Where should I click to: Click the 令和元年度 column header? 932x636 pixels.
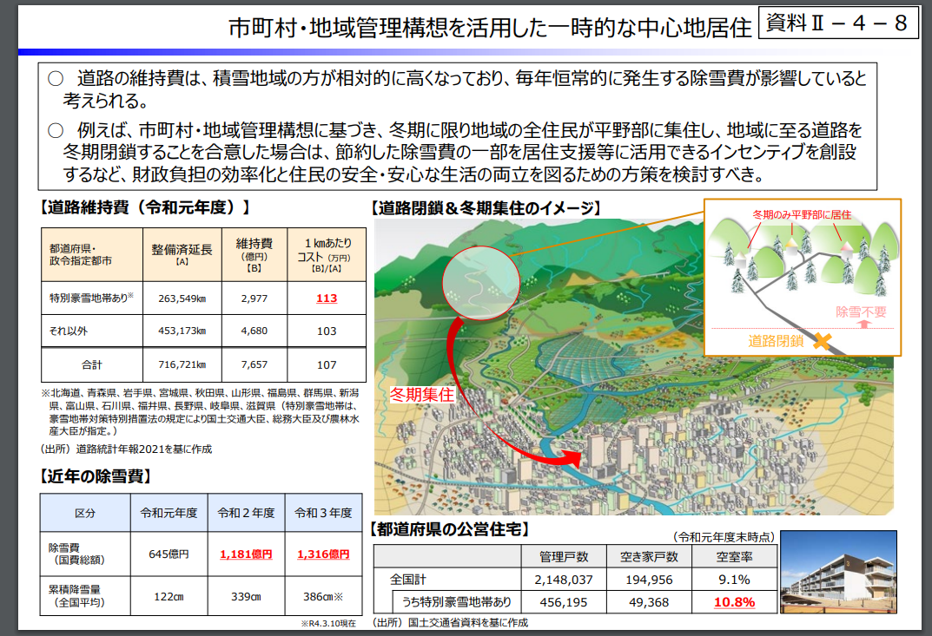click(x=169, y=513)
